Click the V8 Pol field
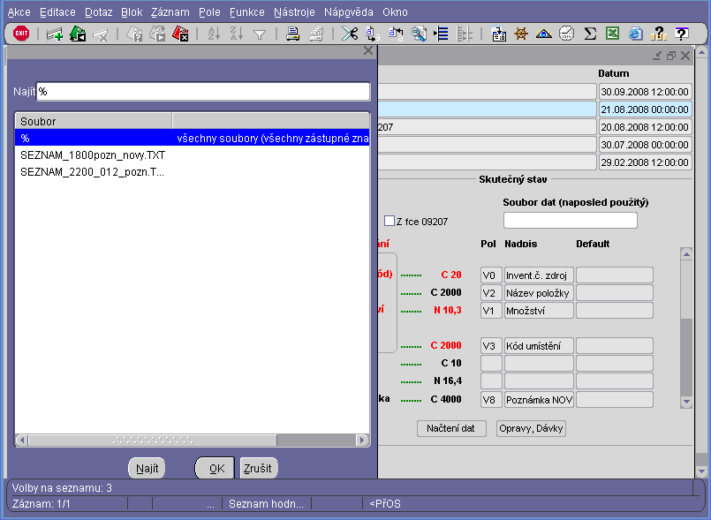This screenshot has width=711, height=520. click(491, 399)
